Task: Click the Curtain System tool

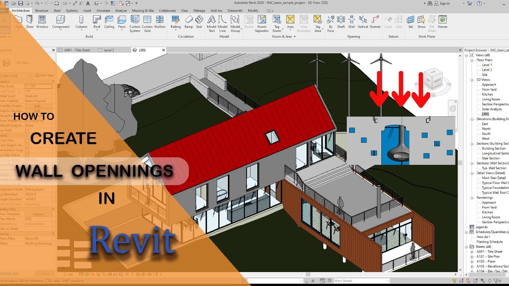Action: click(x=135, y=24)
